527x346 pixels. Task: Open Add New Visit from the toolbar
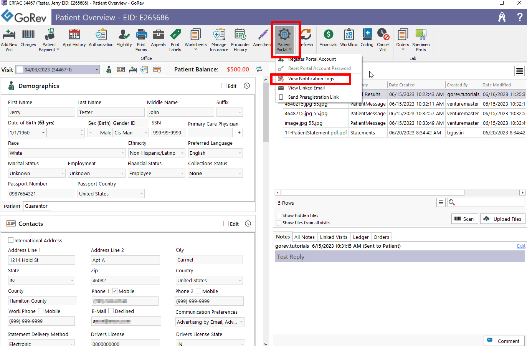[x=9, y=40]
